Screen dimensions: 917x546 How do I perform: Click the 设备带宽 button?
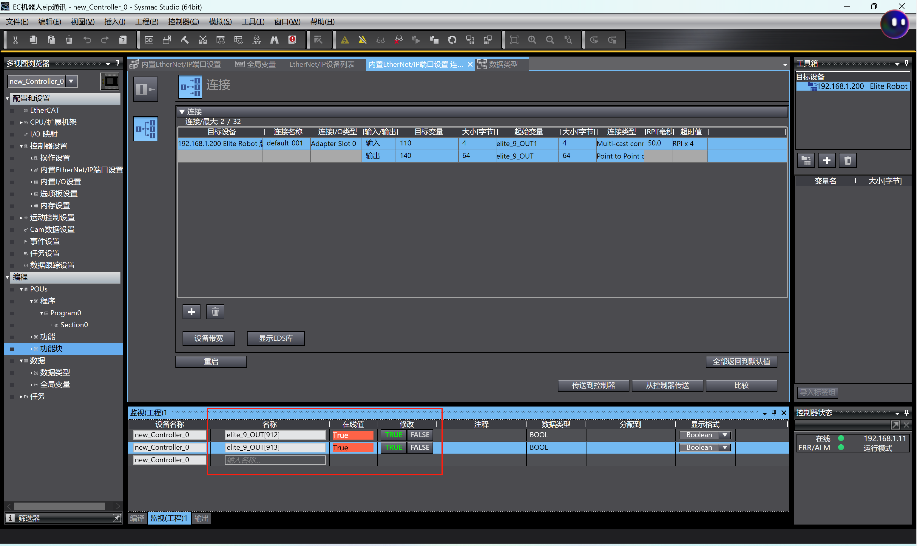pyautogui.click(x=209, y=338)
